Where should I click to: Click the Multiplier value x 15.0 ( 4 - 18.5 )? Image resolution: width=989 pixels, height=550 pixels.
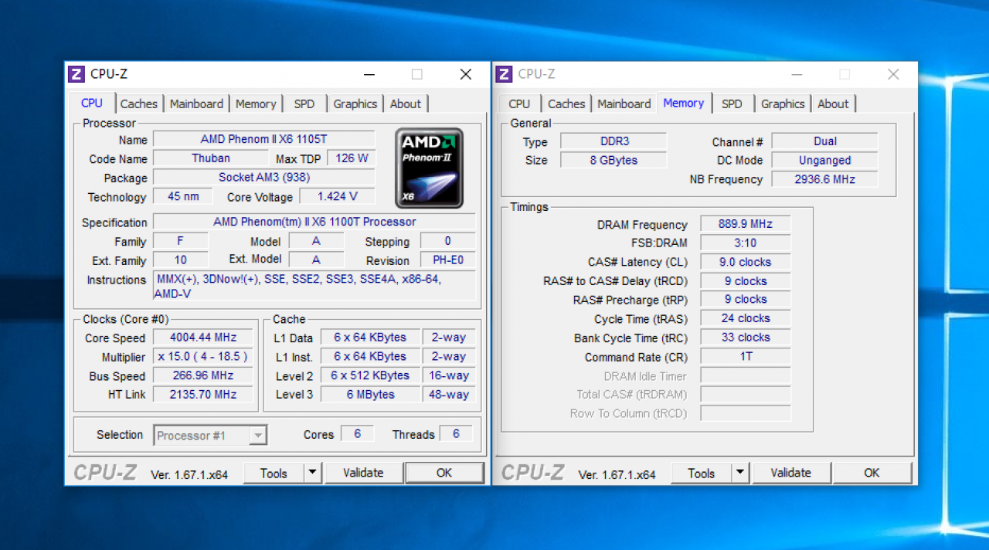pyautogui.click(x=204, y=357)
